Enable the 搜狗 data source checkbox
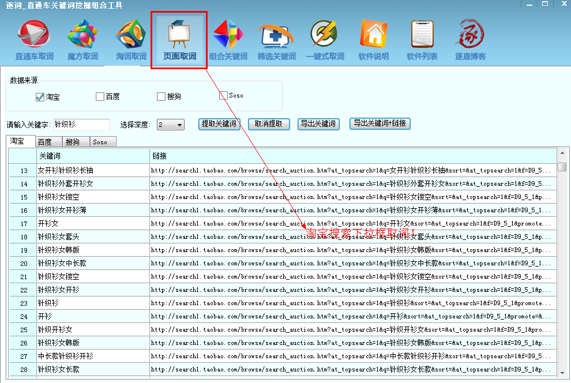Screen dimensions: 571x383 coord(161,96)
